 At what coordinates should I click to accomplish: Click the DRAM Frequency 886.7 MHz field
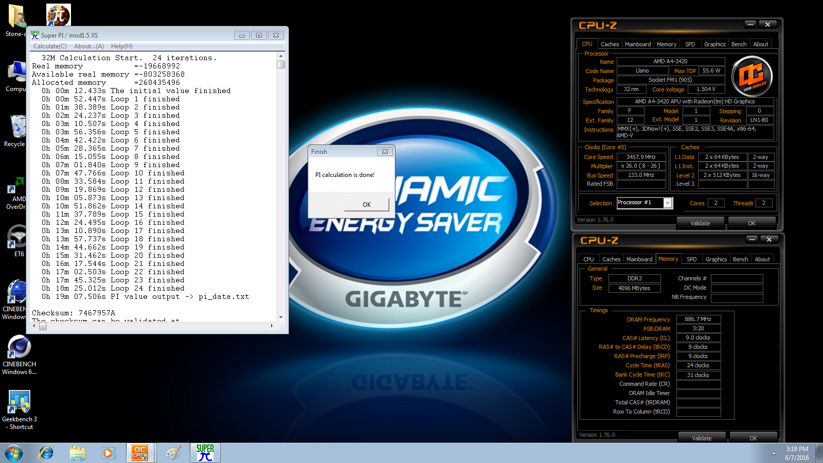pyautogui.click(x=698, y=319)
